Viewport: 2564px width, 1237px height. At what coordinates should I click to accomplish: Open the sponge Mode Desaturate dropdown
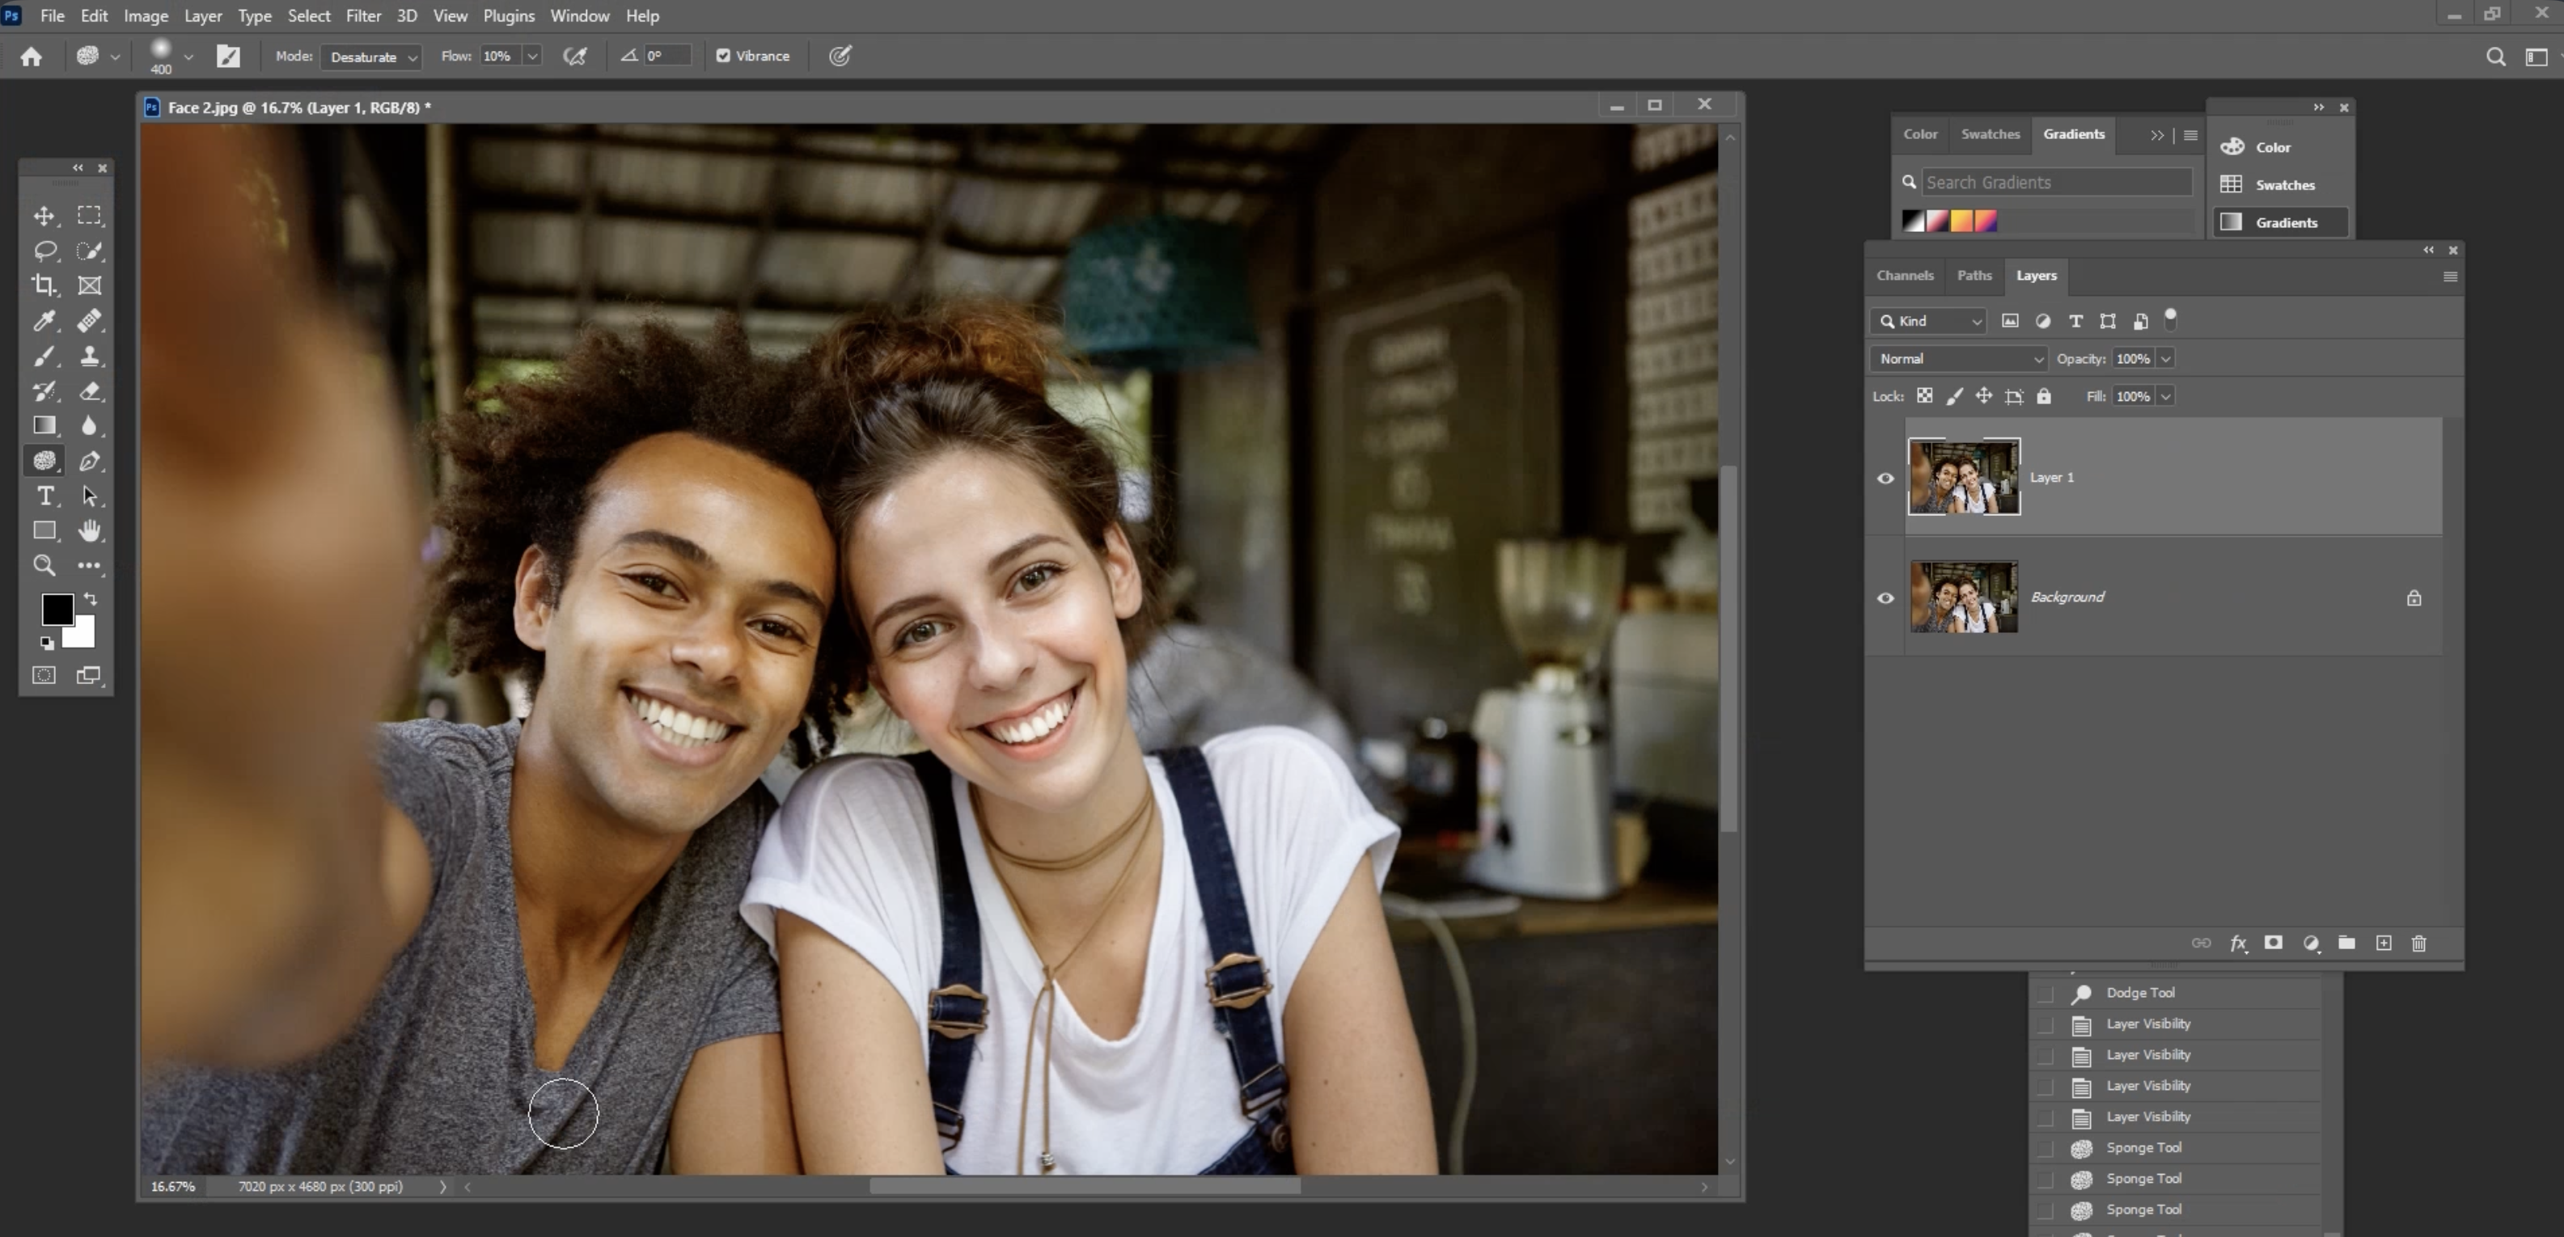[372, 57]
